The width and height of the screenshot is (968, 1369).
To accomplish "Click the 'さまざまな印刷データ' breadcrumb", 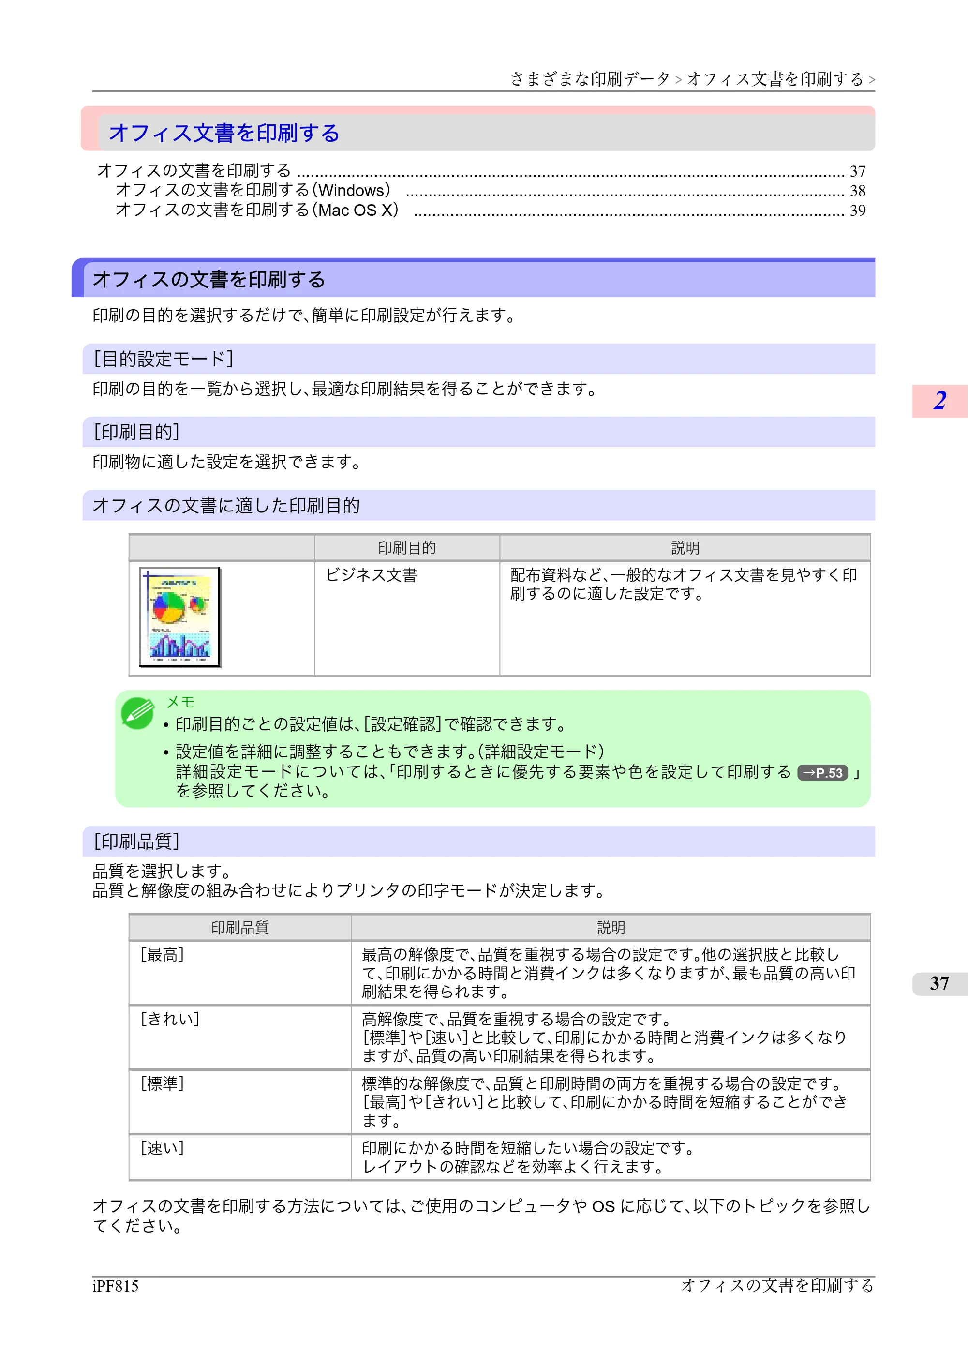I will [590, 79].
